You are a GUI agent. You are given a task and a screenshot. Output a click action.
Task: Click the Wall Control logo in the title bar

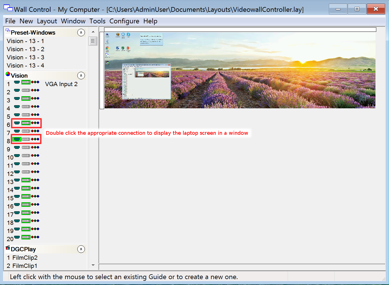coord(8,8)
